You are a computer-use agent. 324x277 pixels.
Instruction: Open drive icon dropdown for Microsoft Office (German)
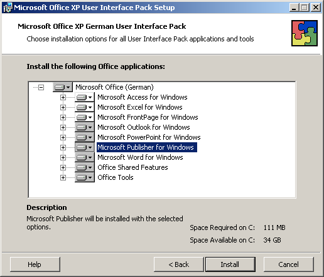point(63,87)
